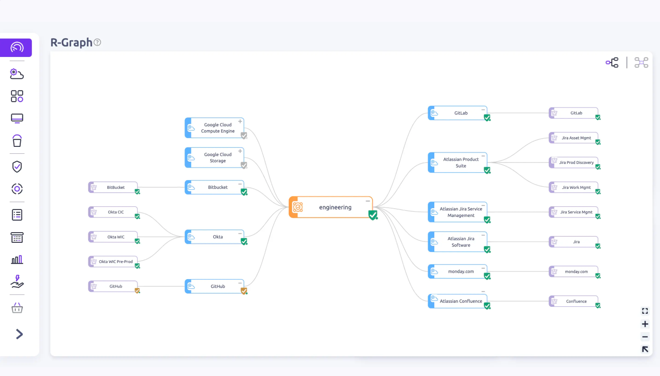The width and height of the screenshot is (660, 376).
Task: Collapse the Atlassian Jira Software node
Action: [483, 235]
